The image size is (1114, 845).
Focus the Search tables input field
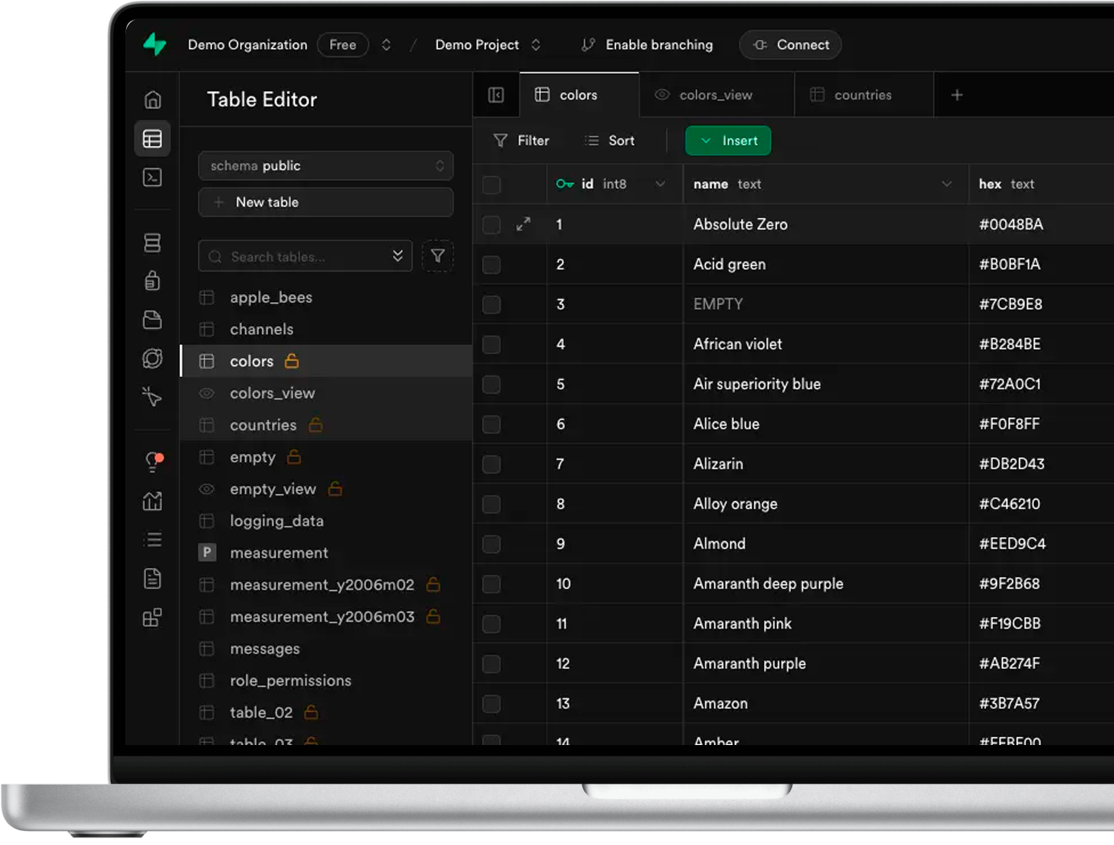[x=304, y=257]
